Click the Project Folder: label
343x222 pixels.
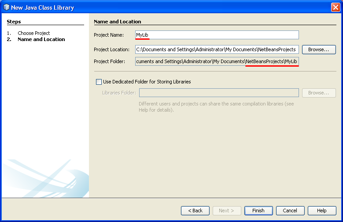coord(109,61)
